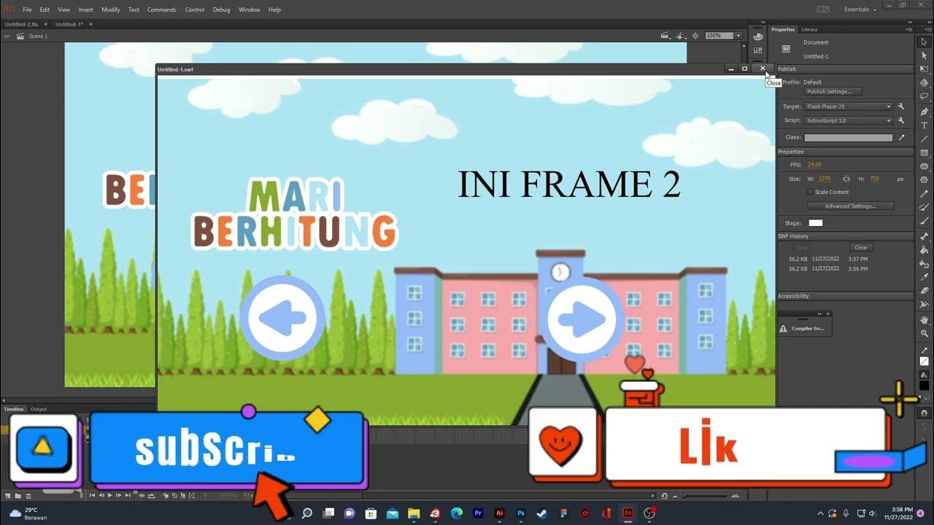Open the Properties panel options menu
This screenshot has height=525, width=934.
[x=908, y=29]
